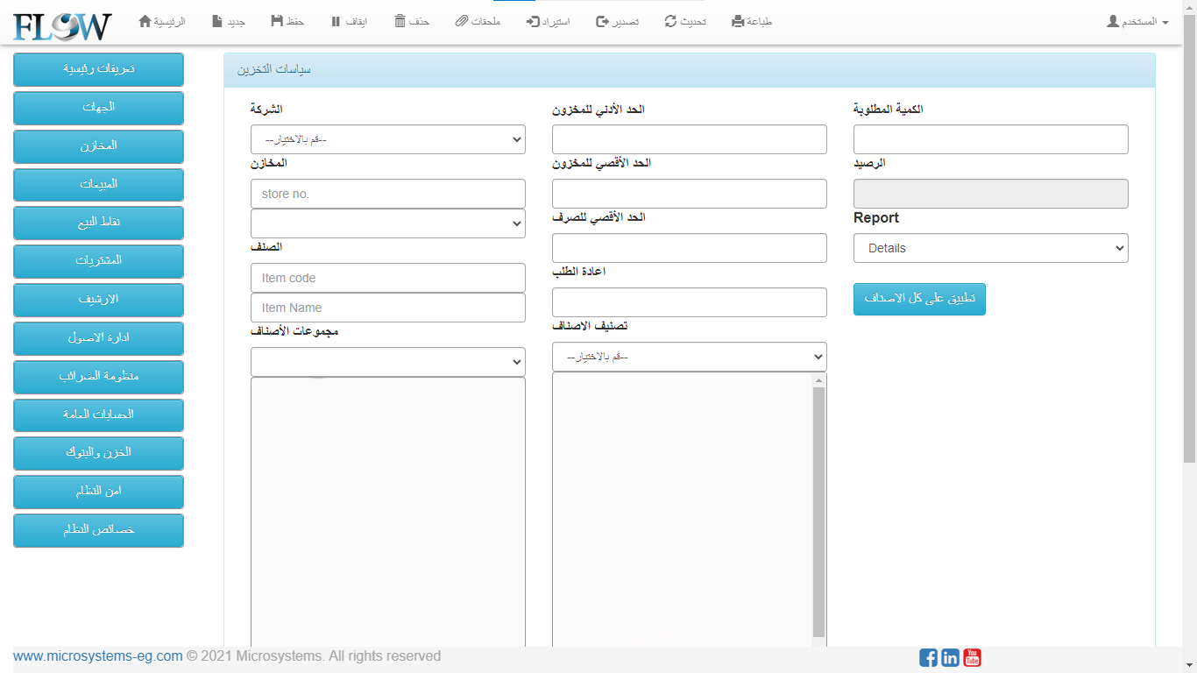Expand the company (الشركة) dropdown
Screen dimensions: 1197x673
click(x=387, y=139)
